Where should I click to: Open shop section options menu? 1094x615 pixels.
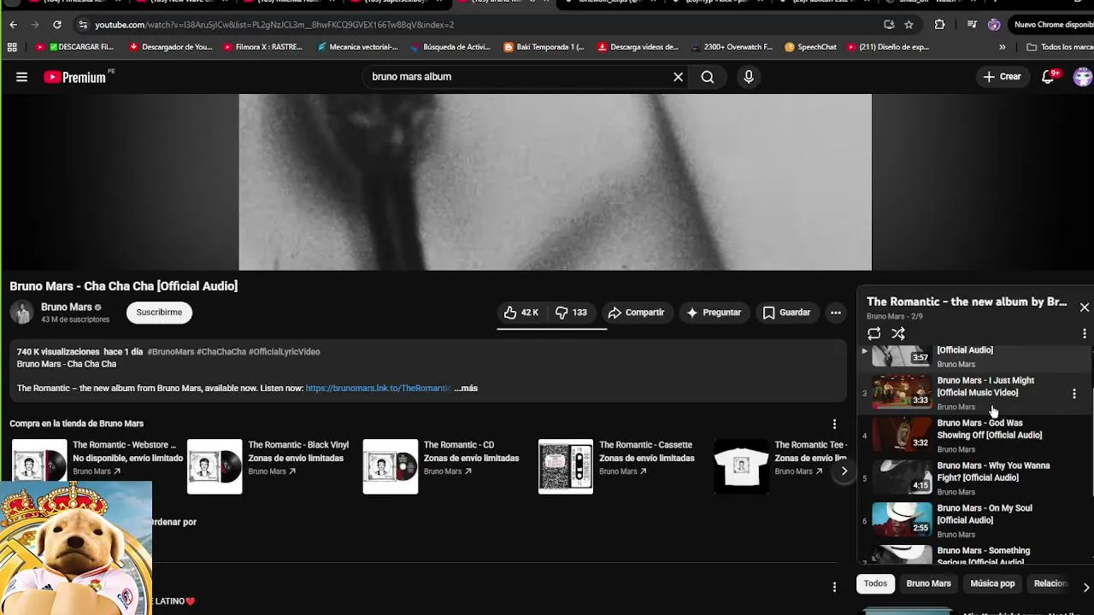pos(834,424)
